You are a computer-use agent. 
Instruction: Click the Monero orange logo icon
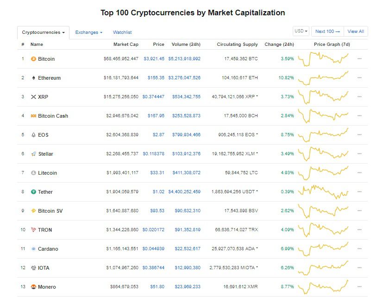[33, 287]
